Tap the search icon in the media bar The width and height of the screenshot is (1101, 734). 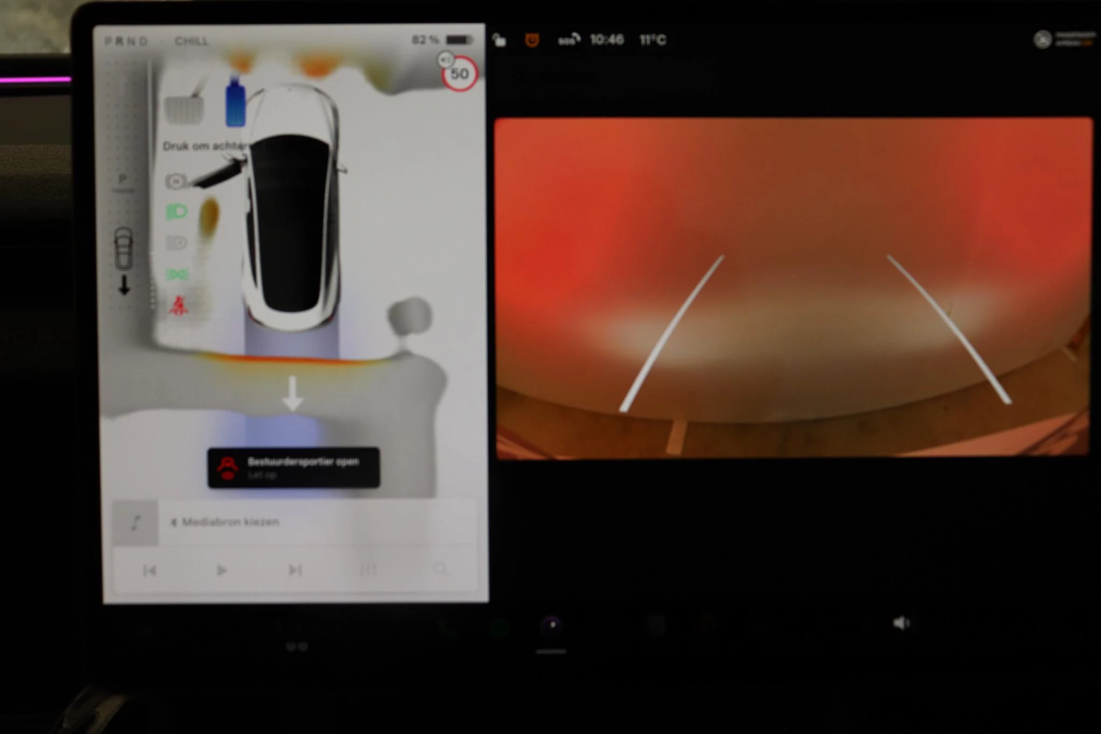(441, 569)
